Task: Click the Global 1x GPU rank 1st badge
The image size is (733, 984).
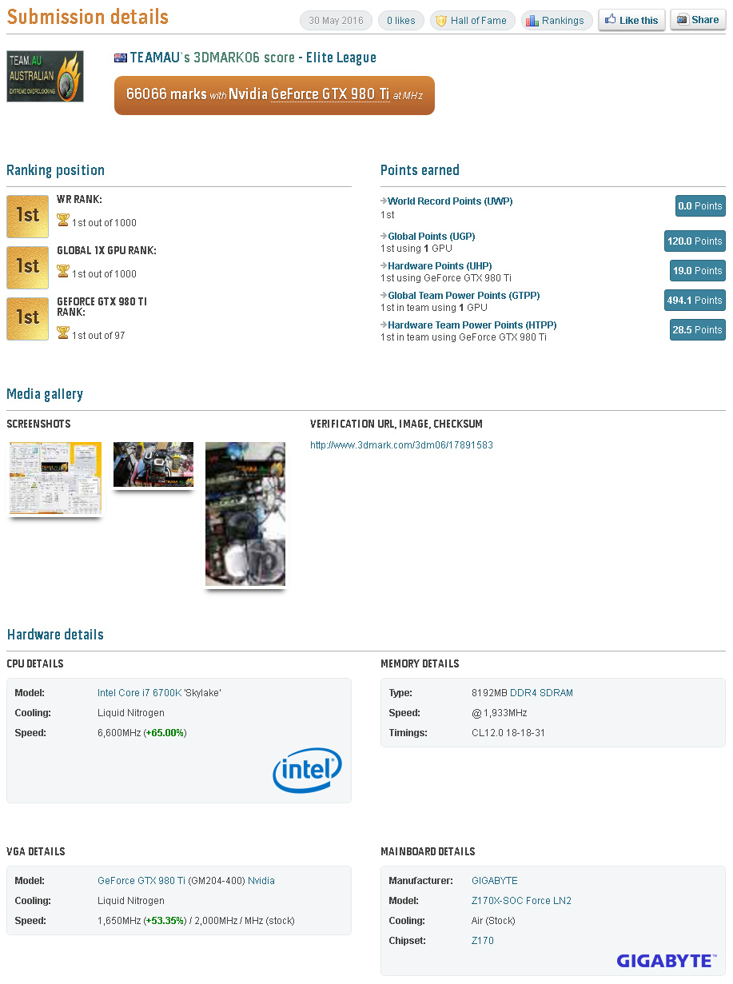Action: click(27, 267)
